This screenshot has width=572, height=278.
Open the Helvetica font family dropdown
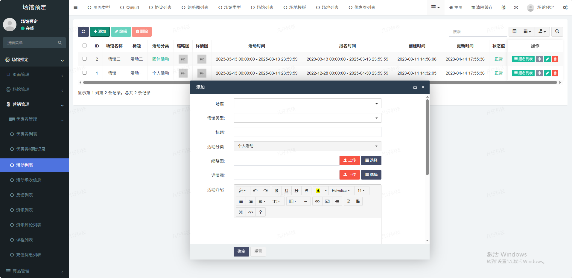tap(340, 191)
